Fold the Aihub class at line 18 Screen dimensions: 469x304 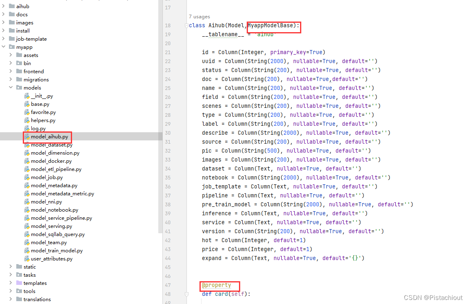(186, 26)
